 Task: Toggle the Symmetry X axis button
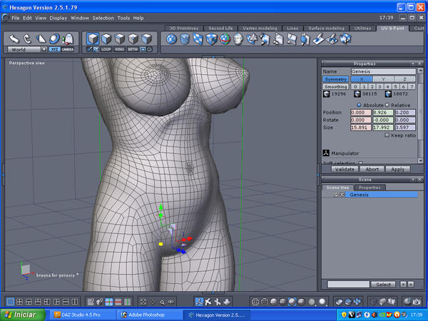coord(362,79)
